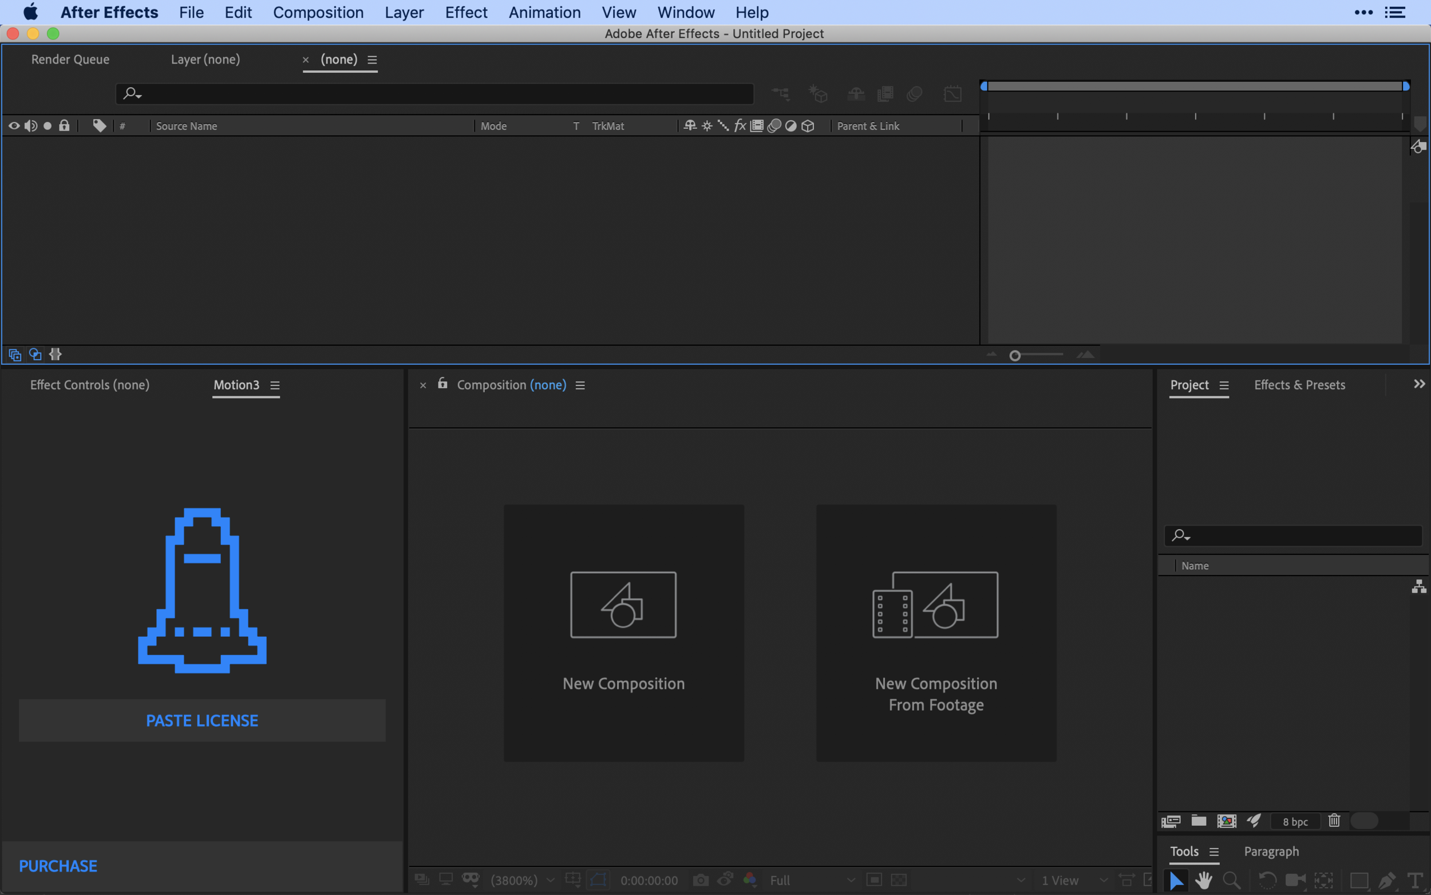Select the Pen tool

pyautogui.click(x=1387, y=880)
